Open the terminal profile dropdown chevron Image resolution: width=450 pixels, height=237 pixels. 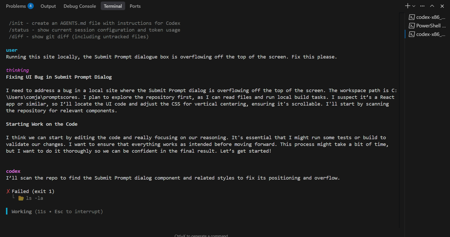414,6
